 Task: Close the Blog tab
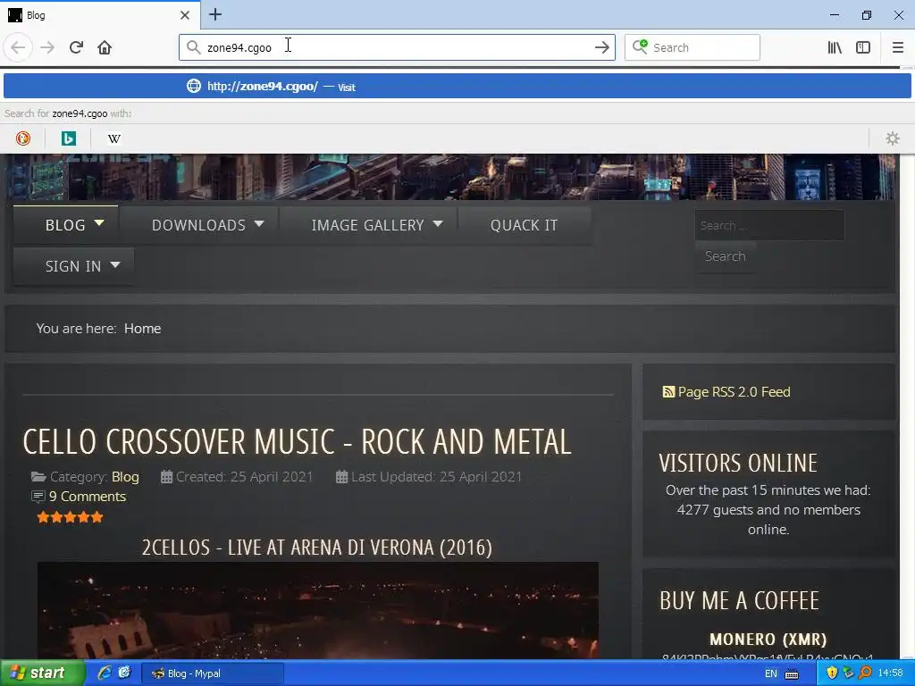coord(184,15)
